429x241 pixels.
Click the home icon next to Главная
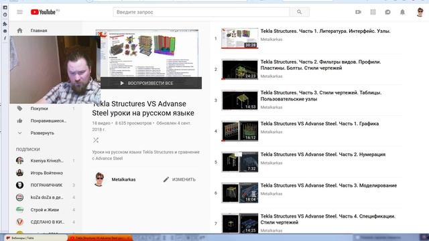pos(19,31)
